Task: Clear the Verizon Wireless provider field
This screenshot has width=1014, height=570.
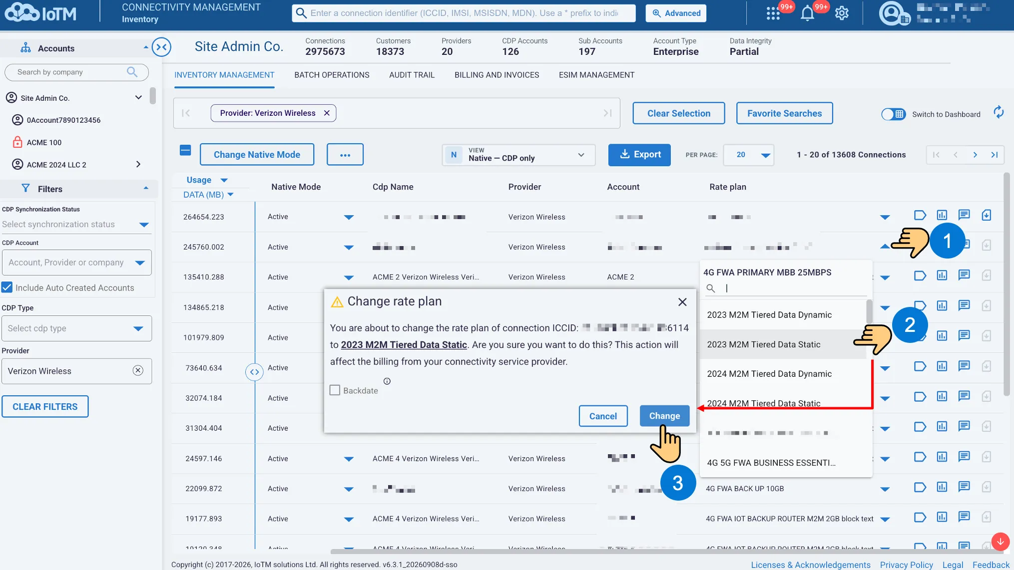Action: pyautogui.click(x=138, y=370)
